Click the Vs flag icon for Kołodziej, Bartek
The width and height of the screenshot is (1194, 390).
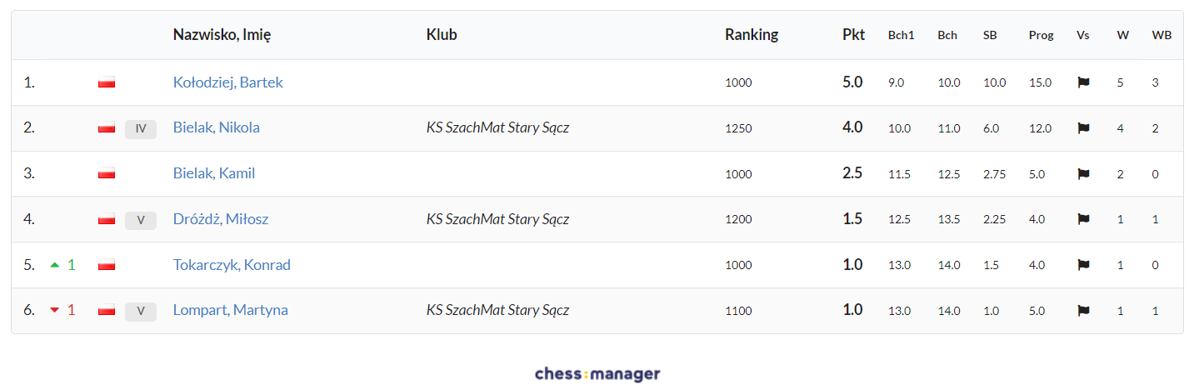click(x=1083, y=83)
